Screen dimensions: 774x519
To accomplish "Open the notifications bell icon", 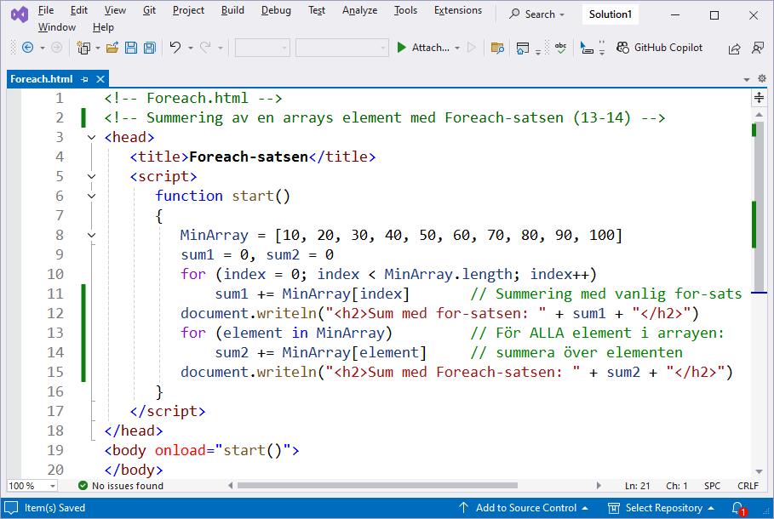I will (737, 508).
